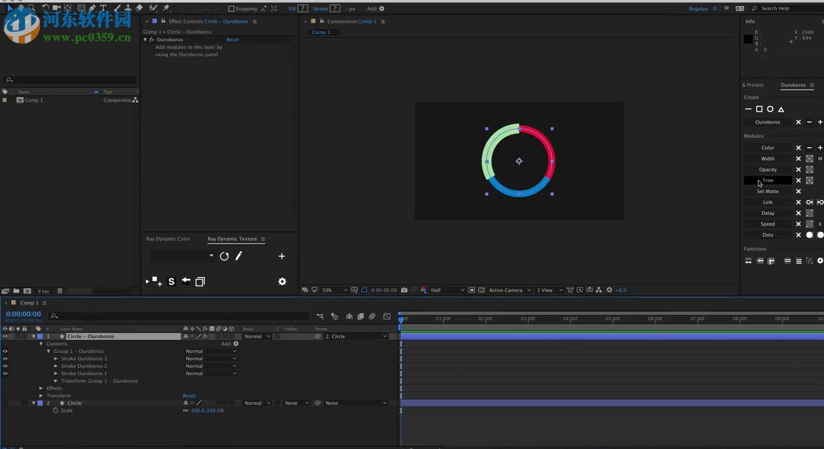
Task: Click the Trim module button
Action: [768, 180]
